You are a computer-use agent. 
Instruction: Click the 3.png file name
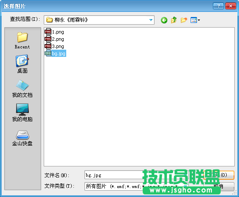(58, 46)
